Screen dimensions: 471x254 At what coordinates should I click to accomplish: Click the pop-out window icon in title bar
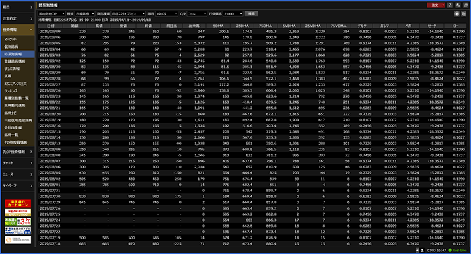point(458,5)
